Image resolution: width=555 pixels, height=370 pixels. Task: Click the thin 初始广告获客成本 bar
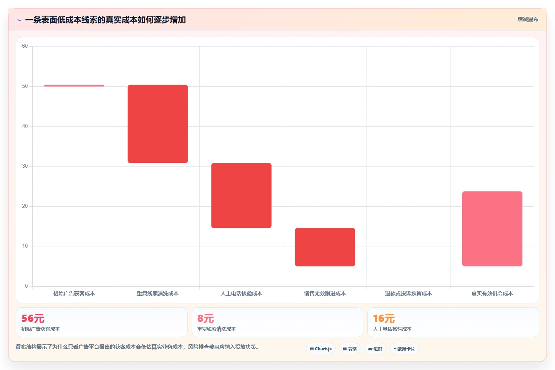[74, 85]
